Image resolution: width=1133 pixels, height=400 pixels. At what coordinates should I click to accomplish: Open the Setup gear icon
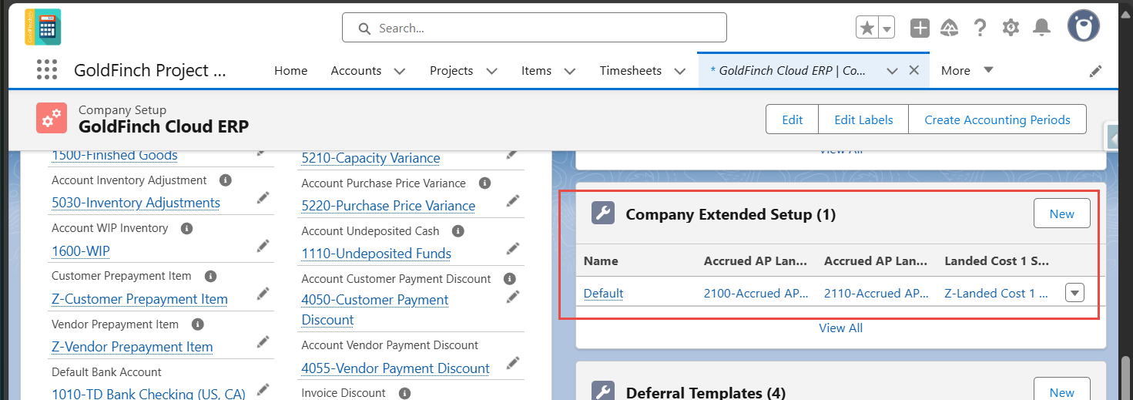point(1011,28)
